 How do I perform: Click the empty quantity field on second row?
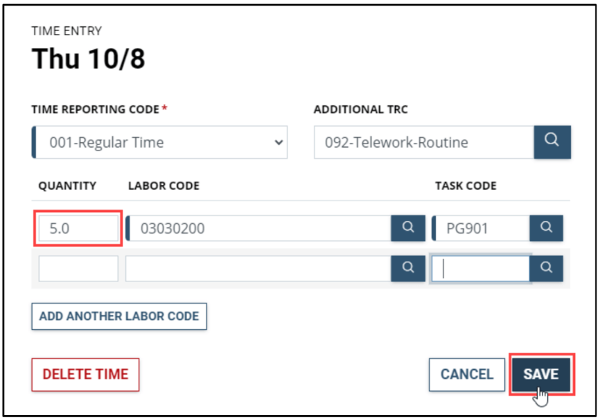pyautogui.click(x=78, y=268)
